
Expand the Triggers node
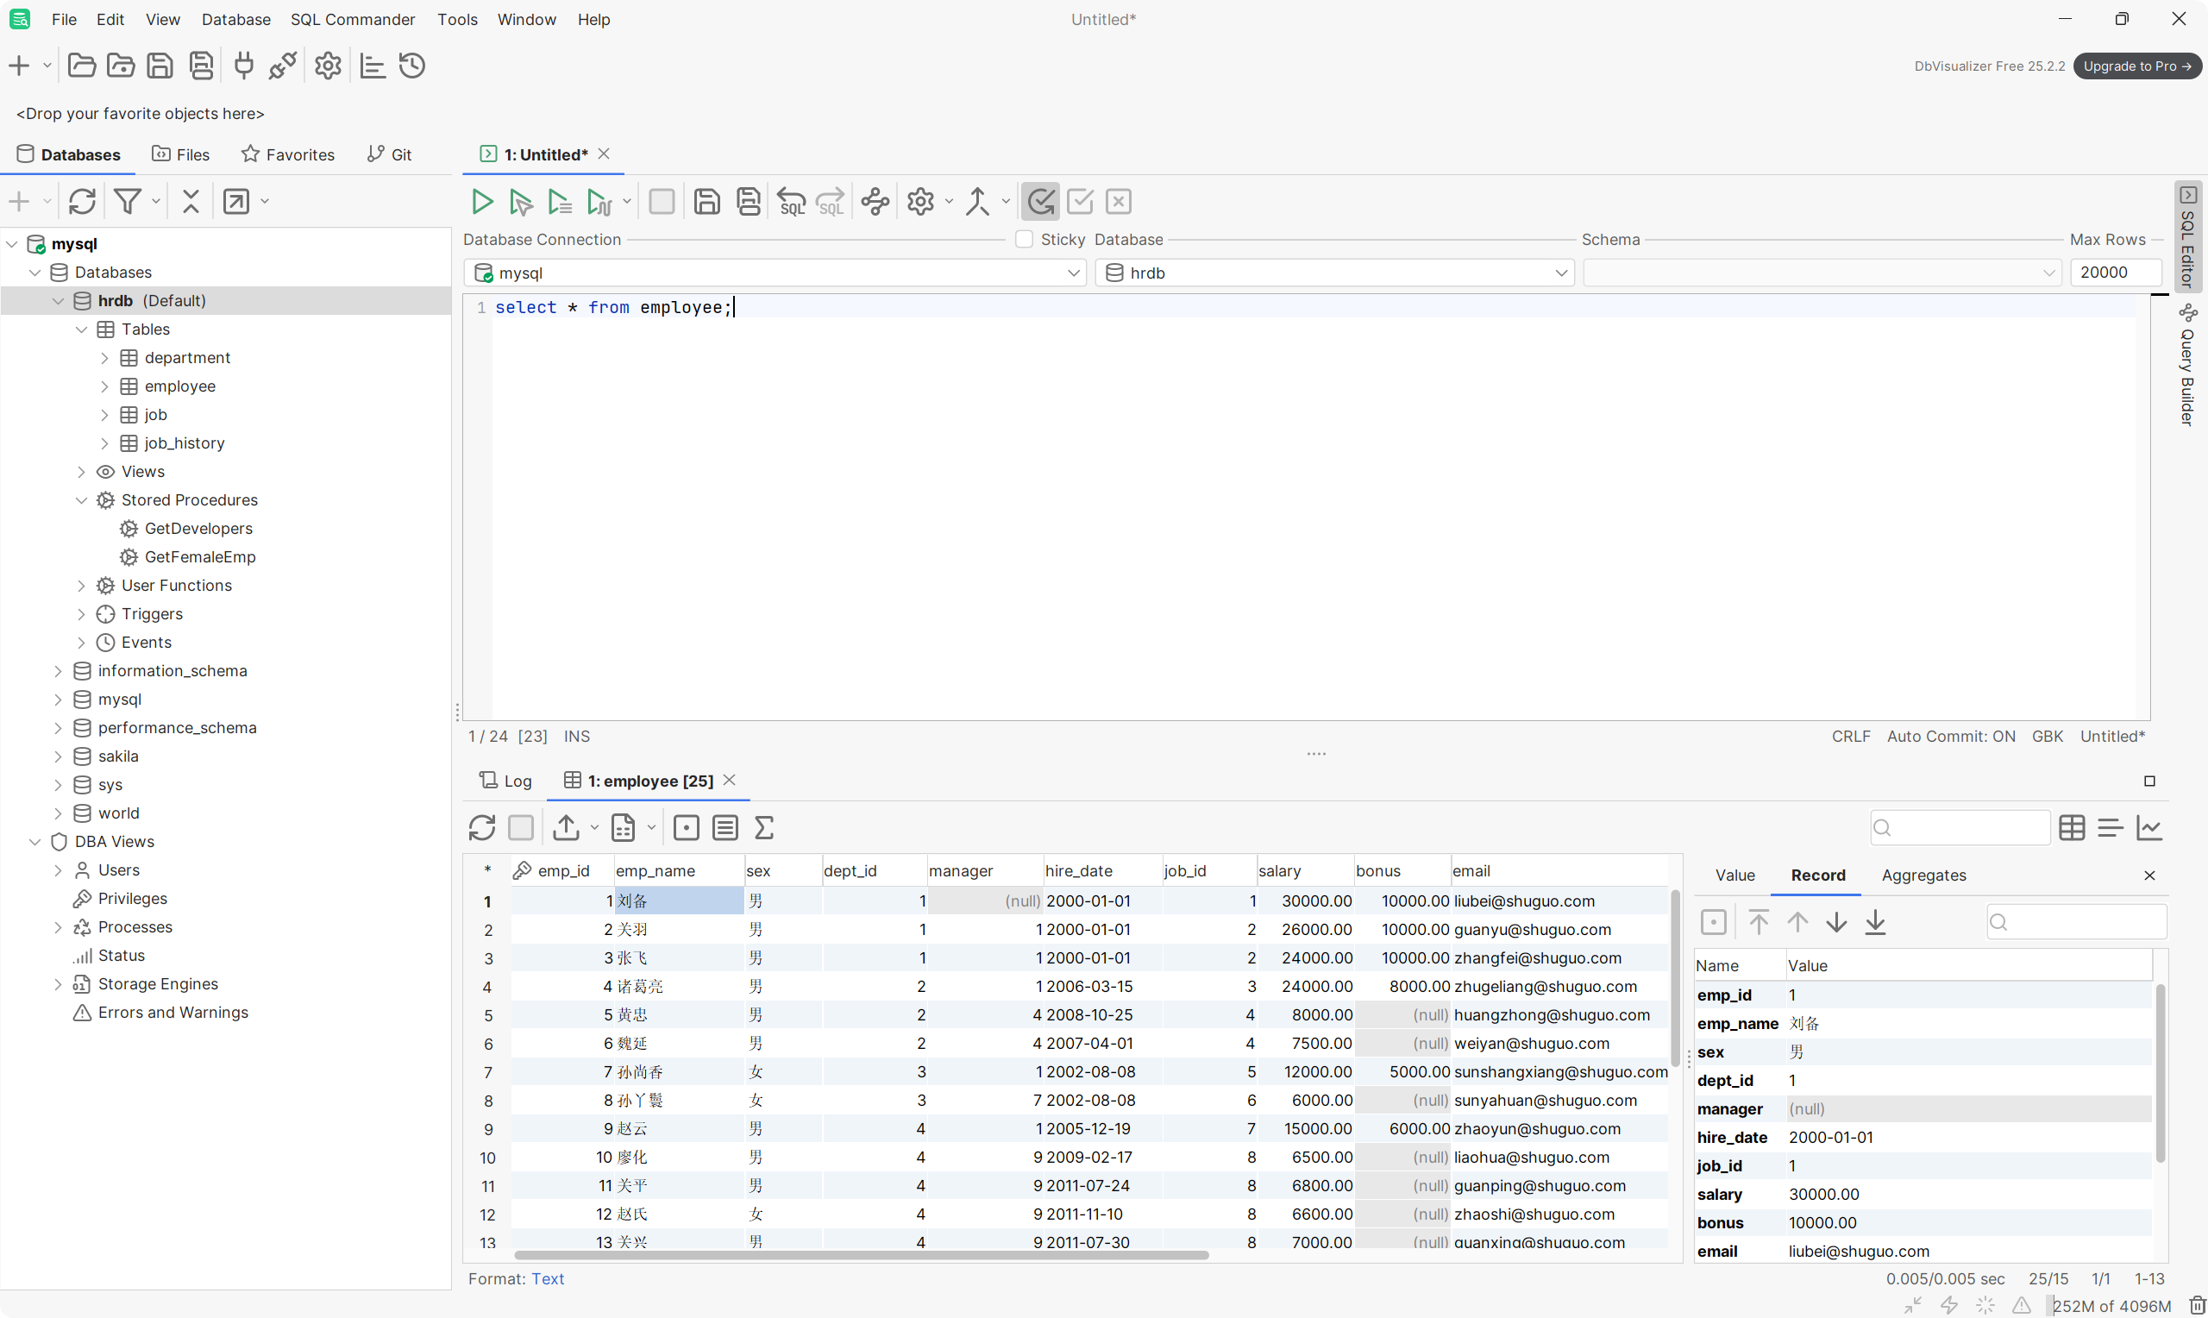click(x=81, y=613)
